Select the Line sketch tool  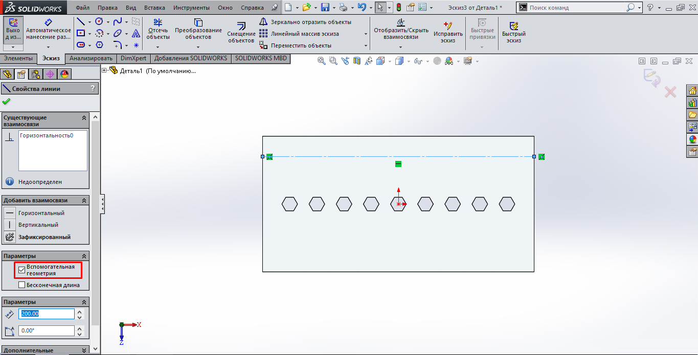point(80,21)
